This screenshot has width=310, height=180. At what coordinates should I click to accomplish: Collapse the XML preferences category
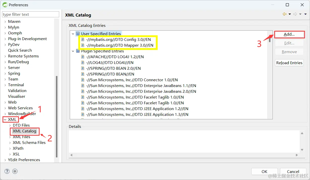coord(5,120)
